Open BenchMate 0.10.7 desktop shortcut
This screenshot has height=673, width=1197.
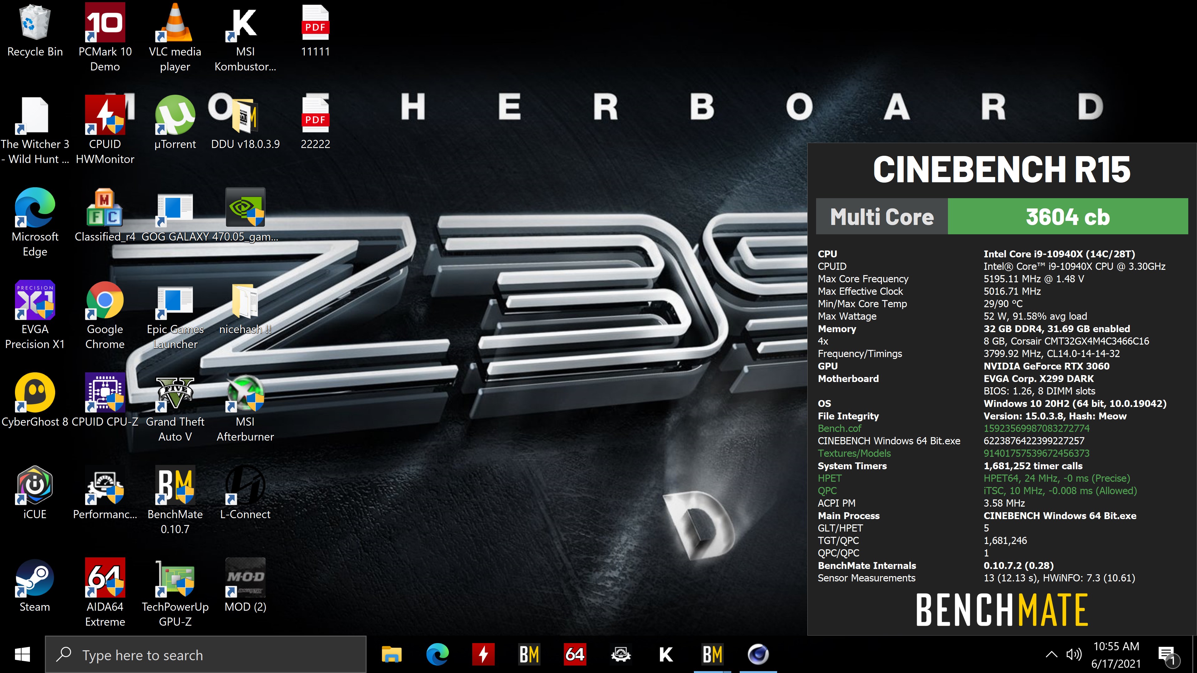coord(175,500)
